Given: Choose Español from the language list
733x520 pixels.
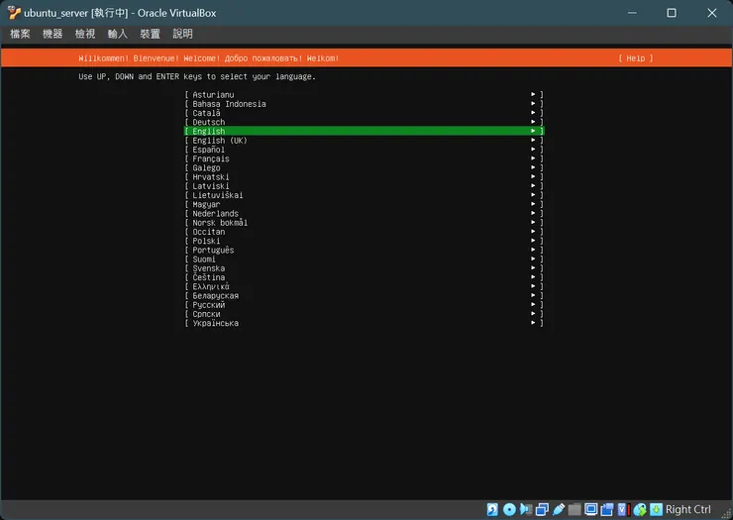Looking at the screenshot, I should pos(210,150).
